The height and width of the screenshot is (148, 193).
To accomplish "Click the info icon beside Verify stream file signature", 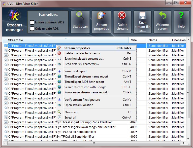I will click(59, 100).
